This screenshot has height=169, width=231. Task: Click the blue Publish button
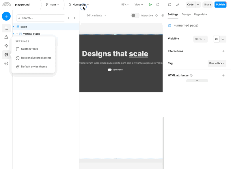pos(220,5)
